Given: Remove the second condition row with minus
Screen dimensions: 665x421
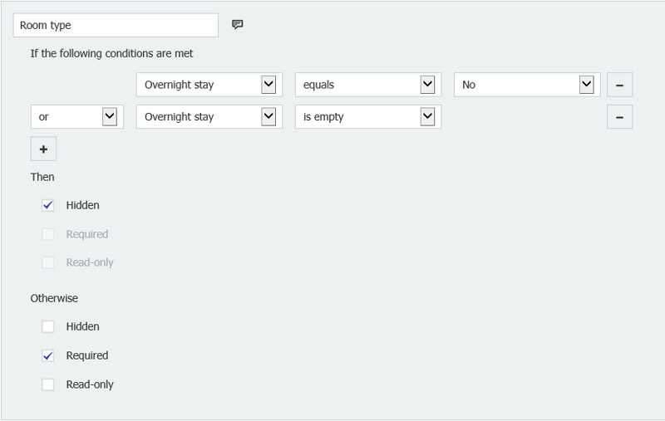Looking at the screenshot, I should pos(619,117).
